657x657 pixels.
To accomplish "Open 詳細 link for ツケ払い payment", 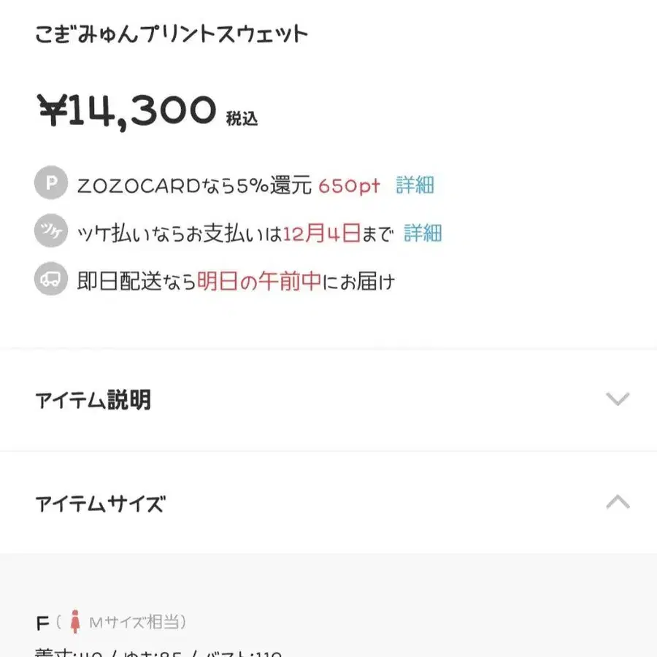I will click(x=423, y=234).
